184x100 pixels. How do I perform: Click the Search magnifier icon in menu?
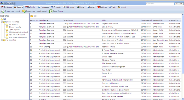coord(88,7)
